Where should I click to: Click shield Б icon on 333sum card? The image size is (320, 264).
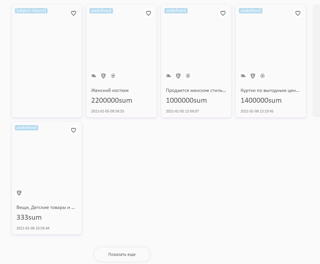tap(19, 193)
